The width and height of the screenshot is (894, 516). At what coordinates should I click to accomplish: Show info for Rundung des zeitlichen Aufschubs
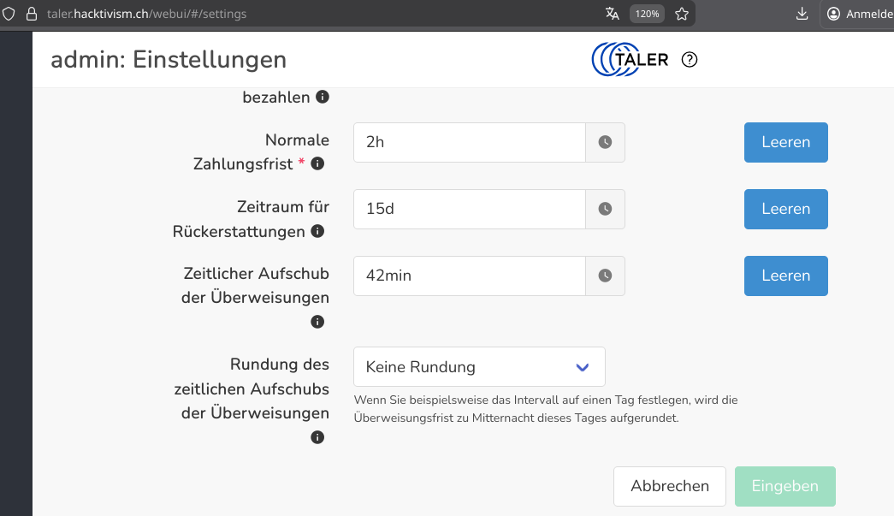click(317, 437)
